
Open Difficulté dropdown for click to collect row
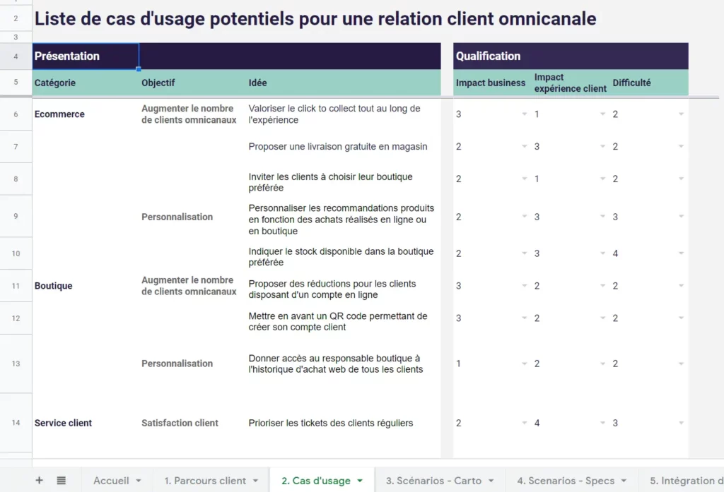point(681,114)
